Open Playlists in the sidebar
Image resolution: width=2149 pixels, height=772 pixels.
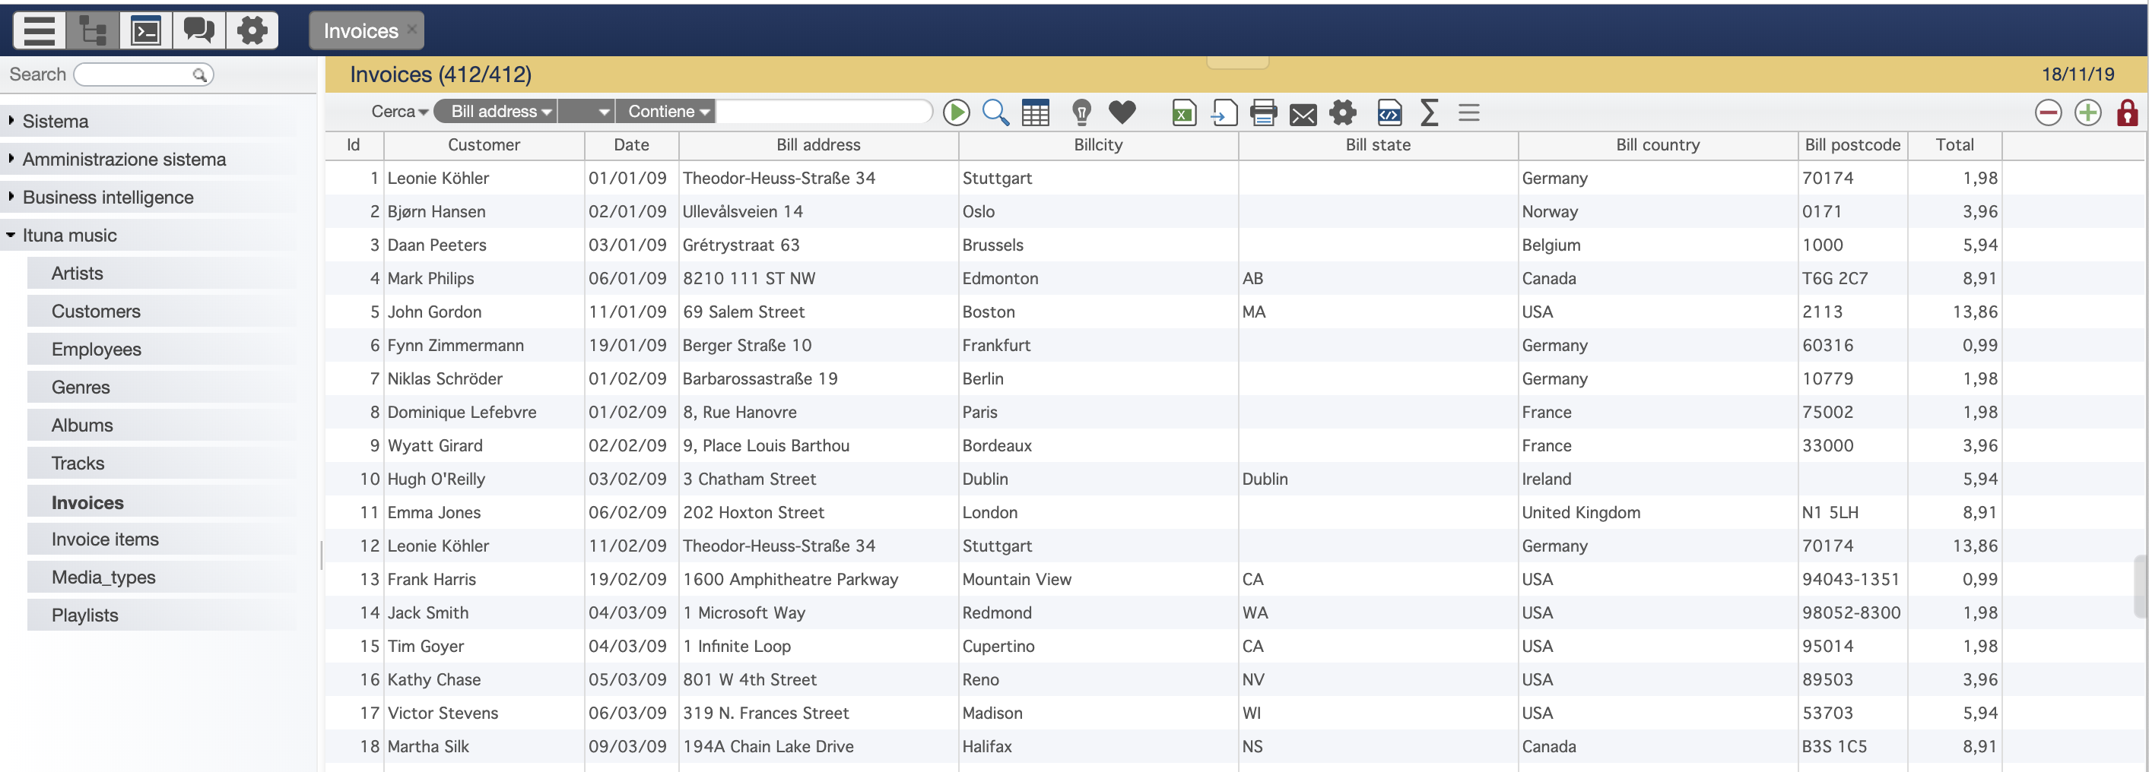pos(162,615)
